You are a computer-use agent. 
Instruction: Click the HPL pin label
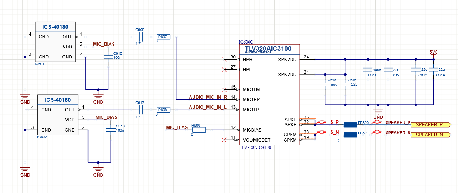click(x=247, y=69)
